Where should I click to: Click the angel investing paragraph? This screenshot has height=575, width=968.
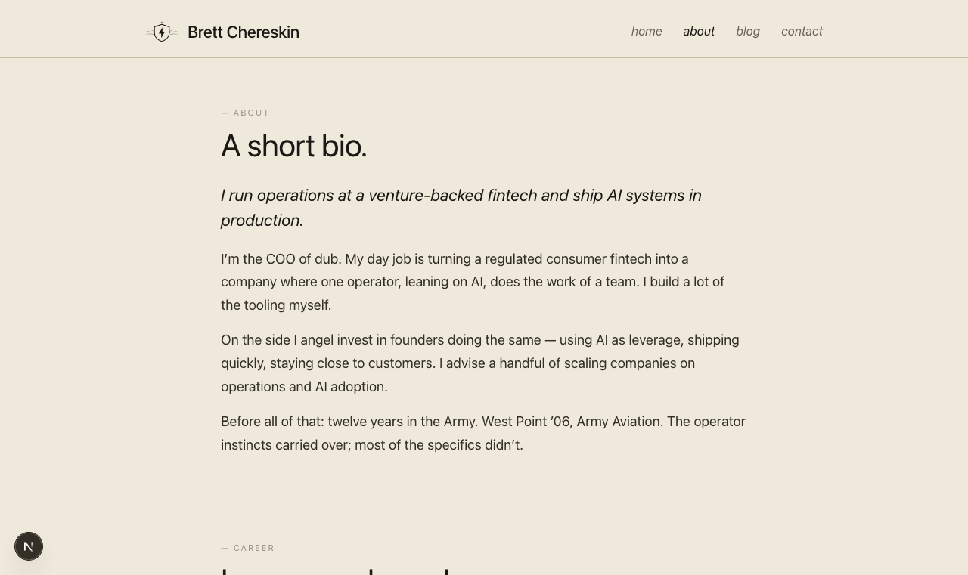(x=480, y=363)
